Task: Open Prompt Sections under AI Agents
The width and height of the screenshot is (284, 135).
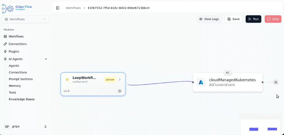Action: coord(21,79)
